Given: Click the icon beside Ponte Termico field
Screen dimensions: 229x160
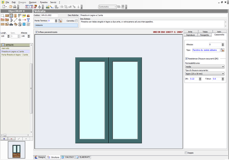Looking at the screenshot, I should coord(60,21).
